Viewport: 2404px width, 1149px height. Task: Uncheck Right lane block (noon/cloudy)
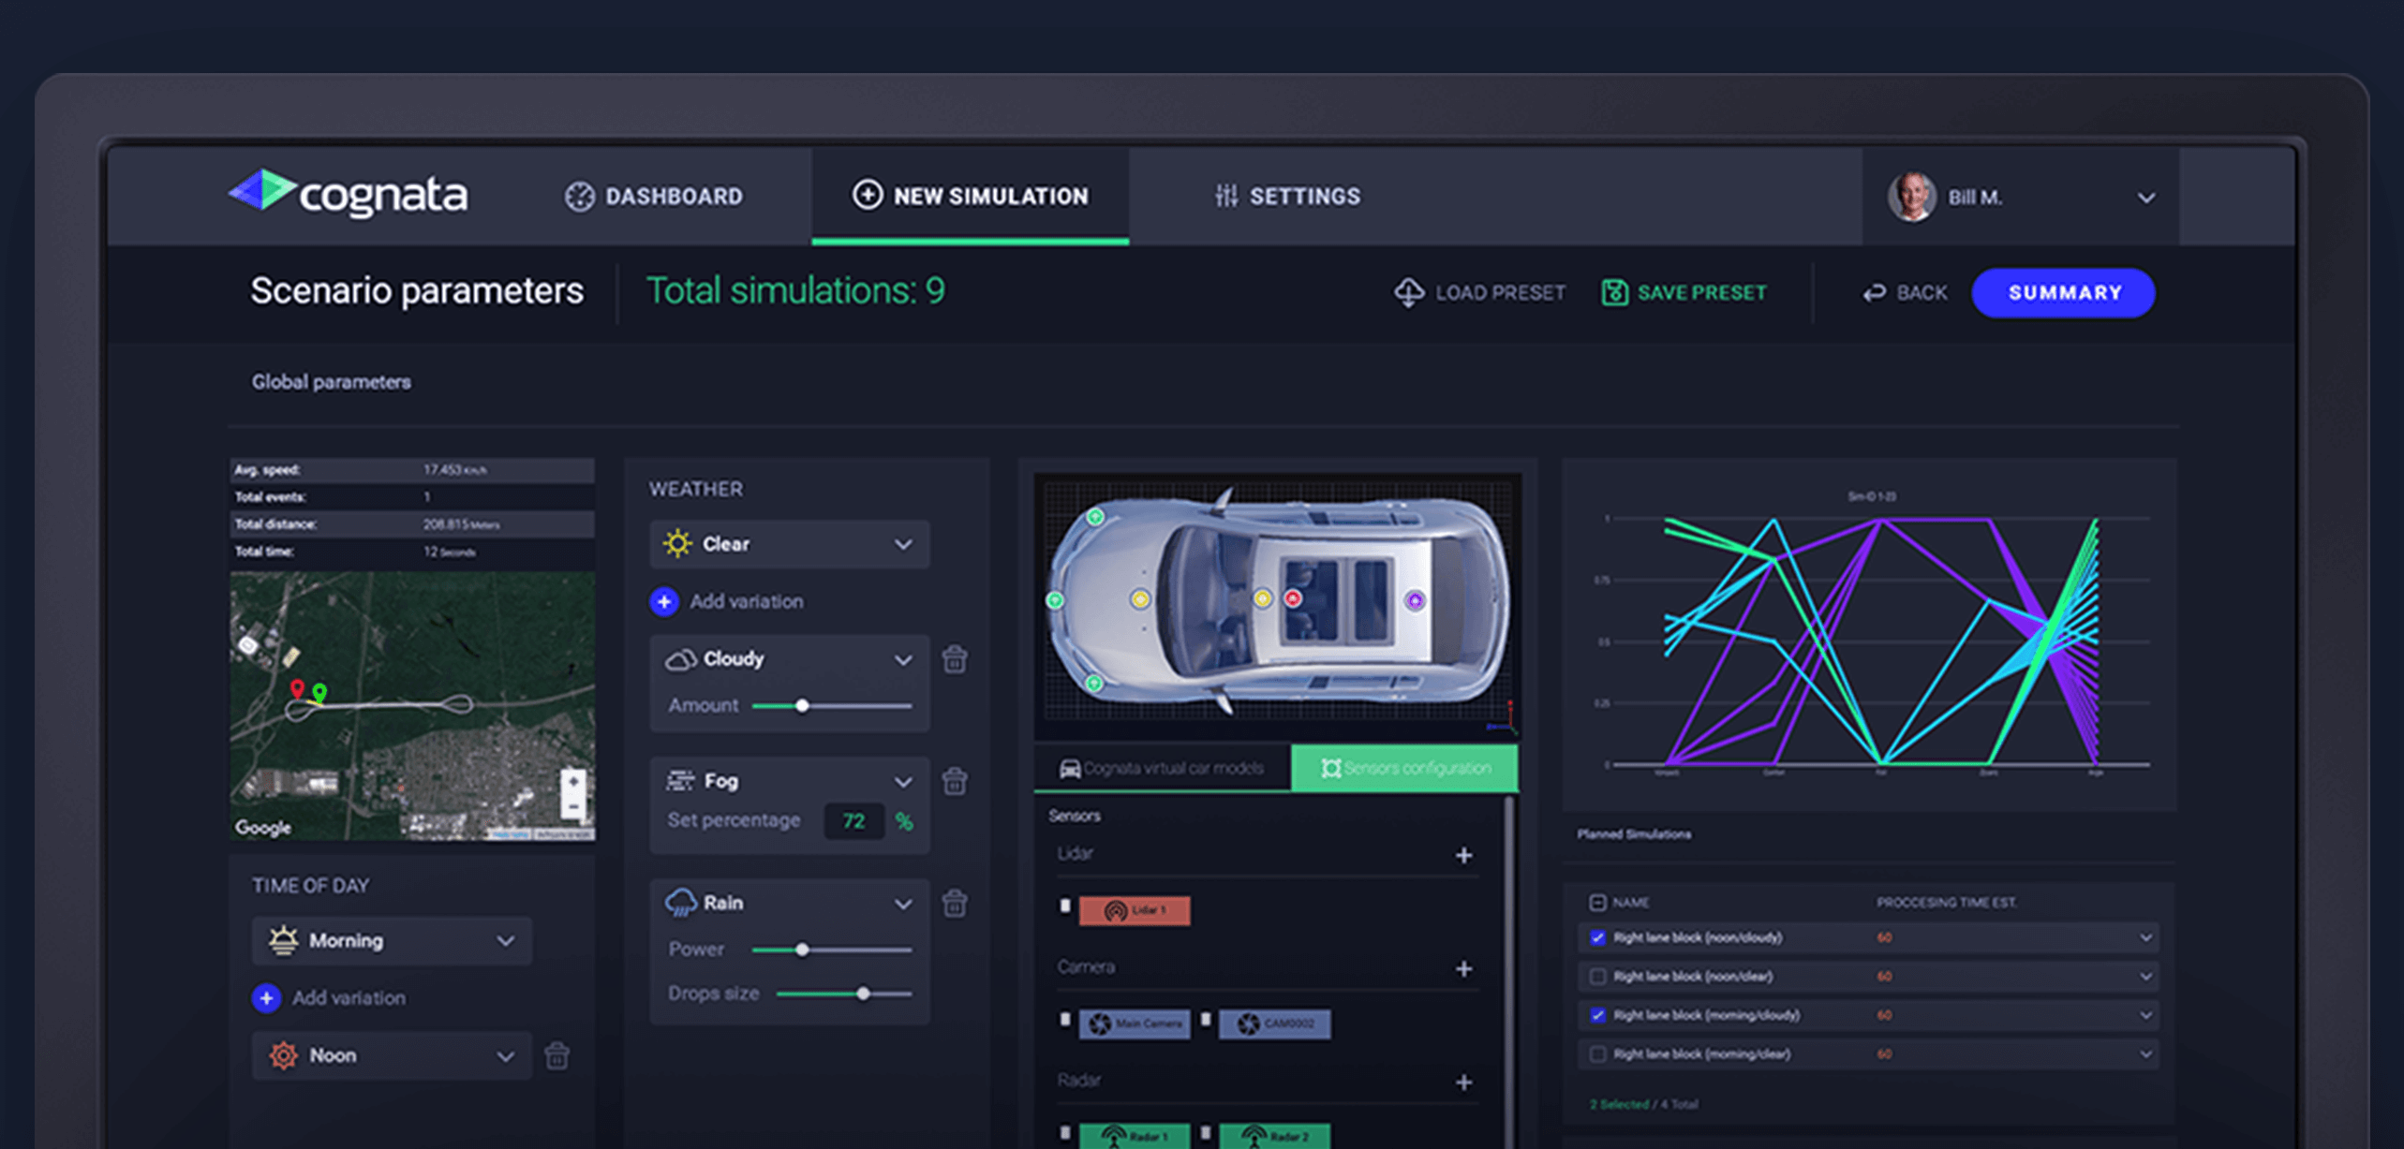[1598, 937]
